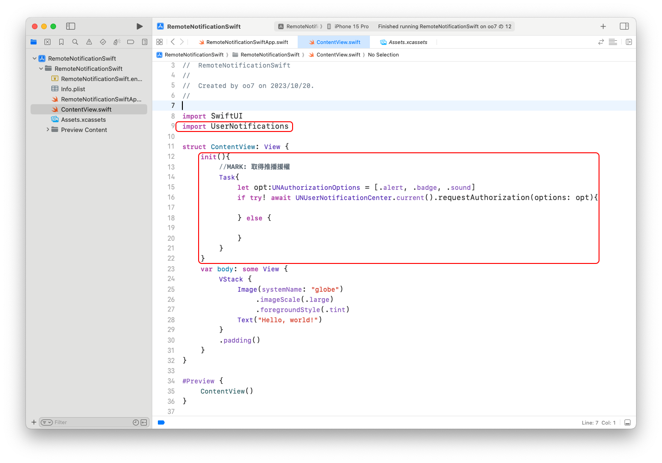662x463 pixels.
Task: Click the 'import UserNotifications' code line
Action: point(235,126)
